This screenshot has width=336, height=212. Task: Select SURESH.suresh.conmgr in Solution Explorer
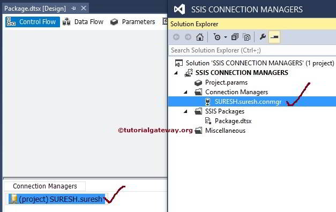pos(248,102)
